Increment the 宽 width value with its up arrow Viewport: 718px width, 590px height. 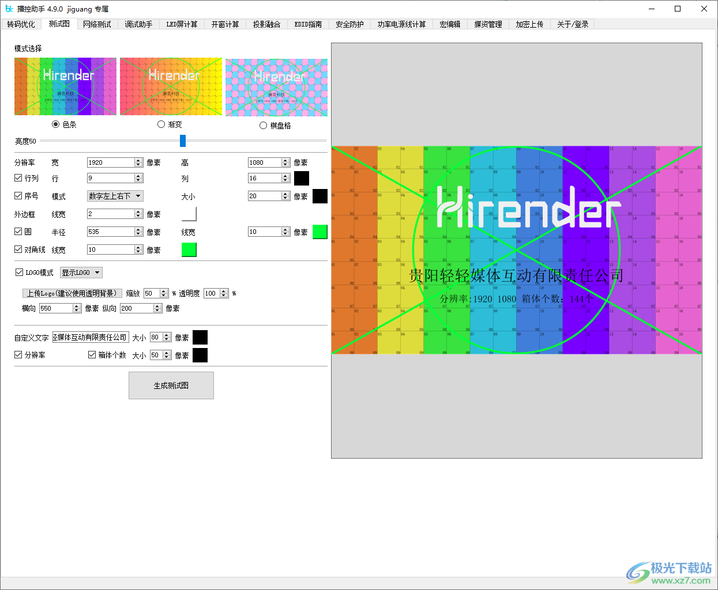(138, 160)
